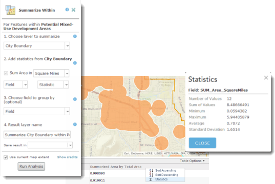Viewport: 275px width, 184px height.
Task: Toggle Use current map extent checkbox
Action: pos(6,157)
